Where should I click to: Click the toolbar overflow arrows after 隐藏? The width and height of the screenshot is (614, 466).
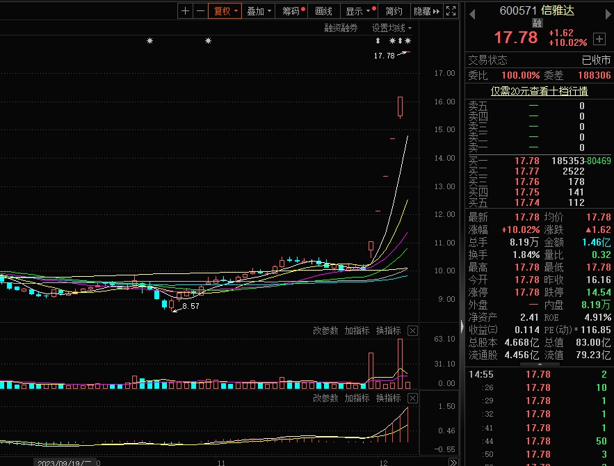point(437,11)
